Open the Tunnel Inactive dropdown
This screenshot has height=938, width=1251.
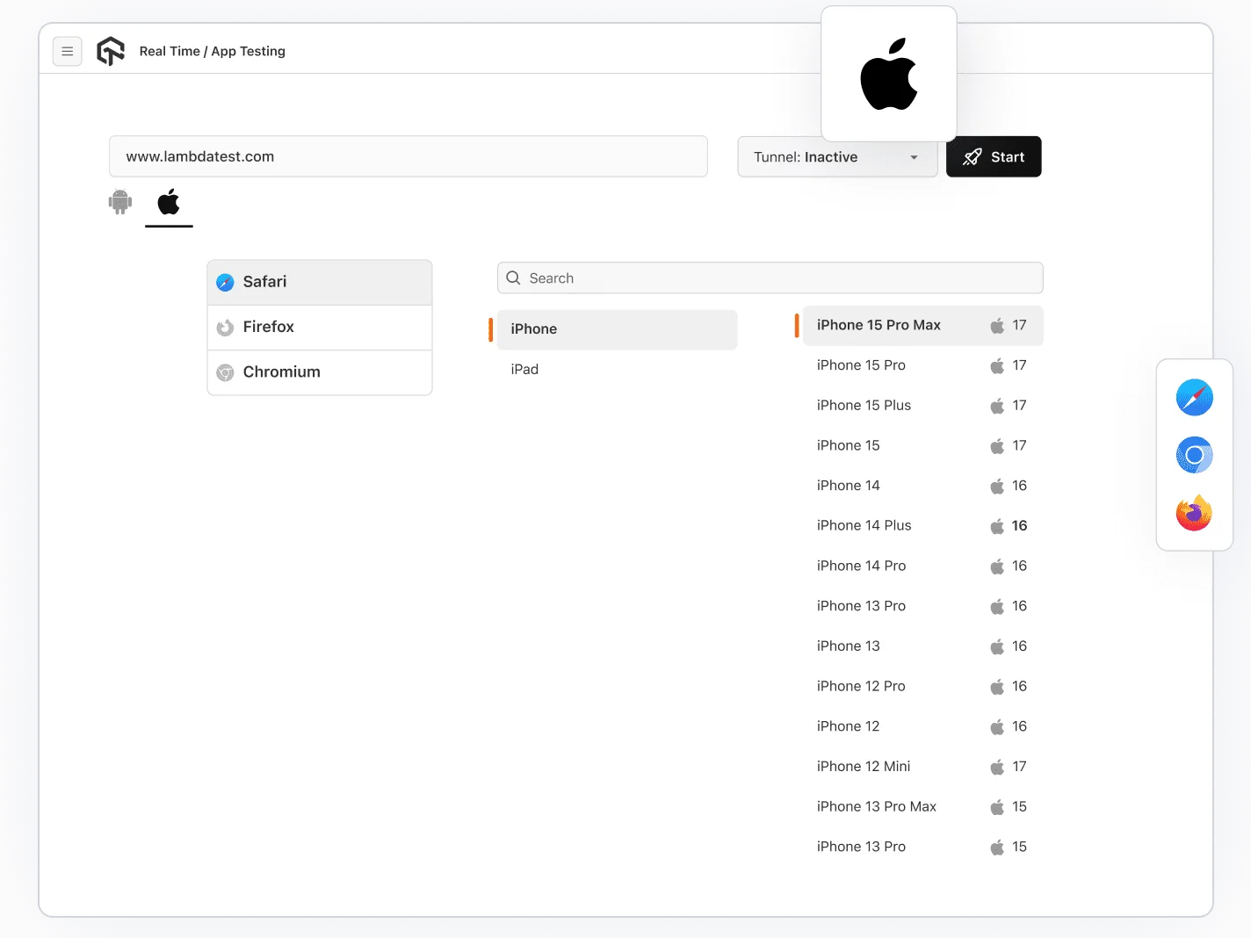(836, 156)
